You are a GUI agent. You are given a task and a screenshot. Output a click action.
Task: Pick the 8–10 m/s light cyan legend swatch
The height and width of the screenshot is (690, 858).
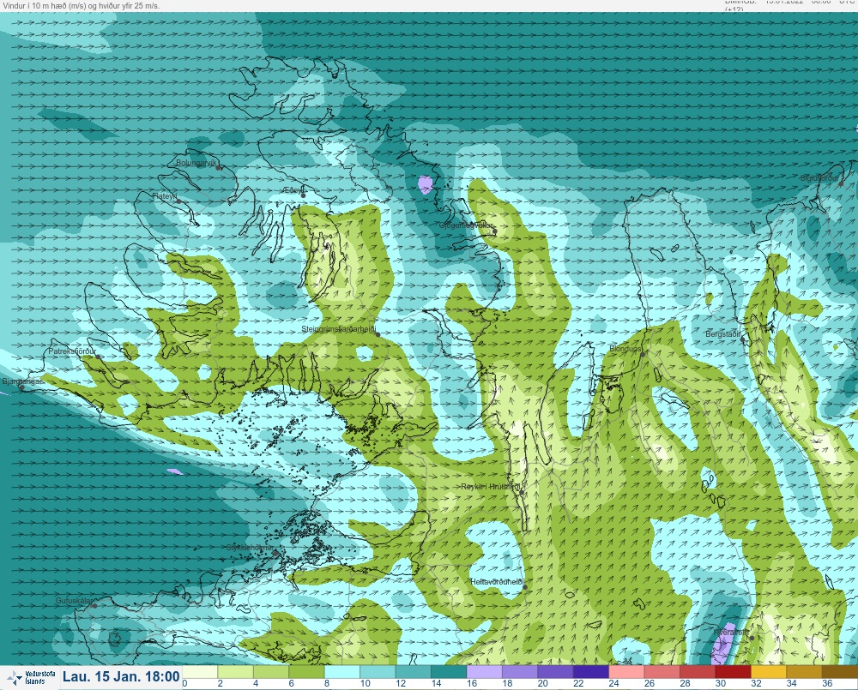pyautogui.click(x=342, y=671)
